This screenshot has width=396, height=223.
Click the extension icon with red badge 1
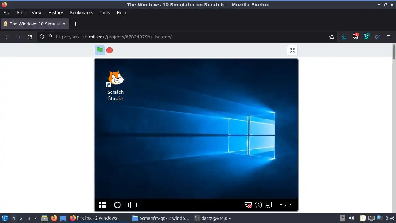(355, 37)
